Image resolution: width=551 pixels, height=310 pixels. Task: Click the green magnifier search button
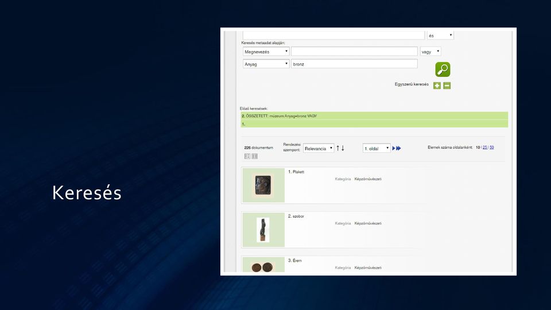point(443,69)
